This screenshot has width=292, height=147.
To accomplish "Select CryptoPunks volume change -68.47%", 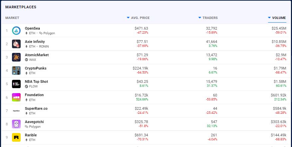I will 281,73.
